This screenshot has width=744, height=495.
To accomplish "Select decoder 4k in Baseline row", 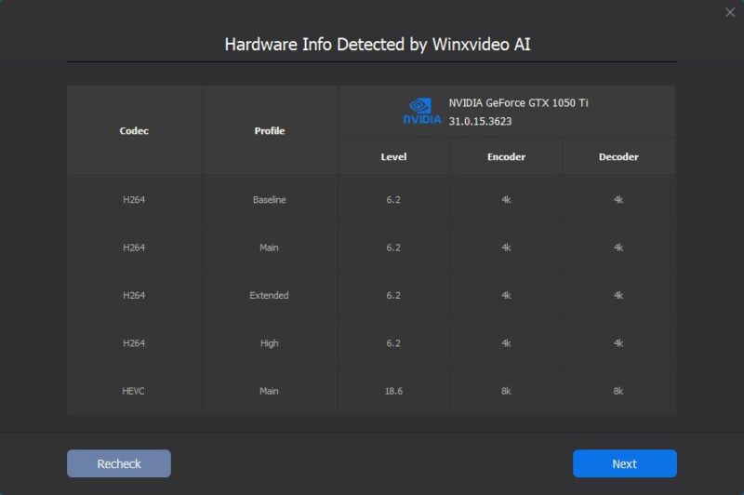I will point(618,200).
